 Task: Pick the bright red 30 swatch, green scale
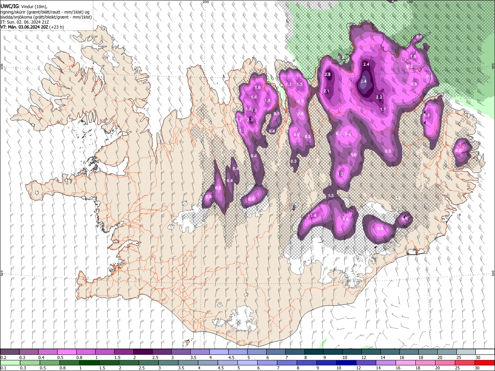click(x=485, y=363)
